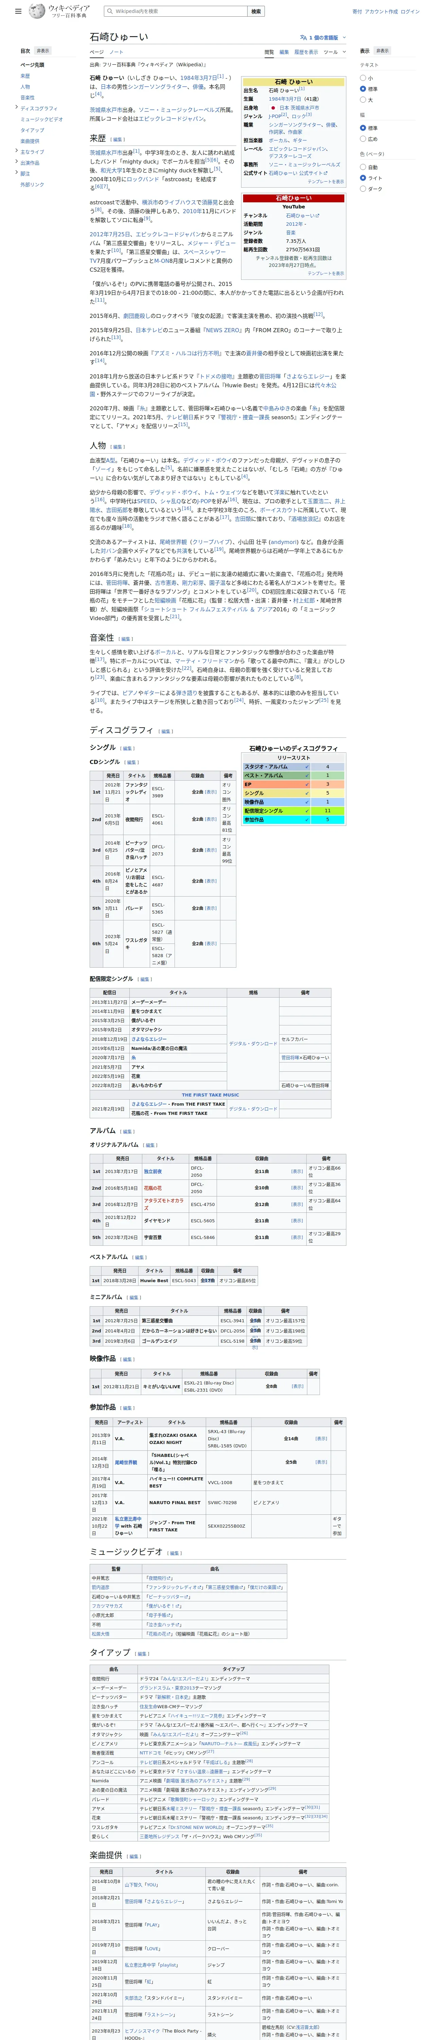Open the 履歴を表示 tab

(306, 52)
